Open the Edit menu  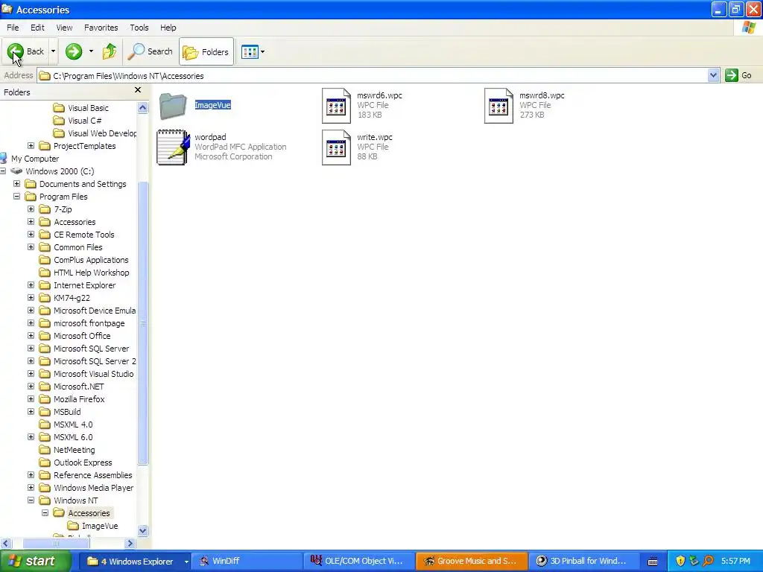click(37, 28)
